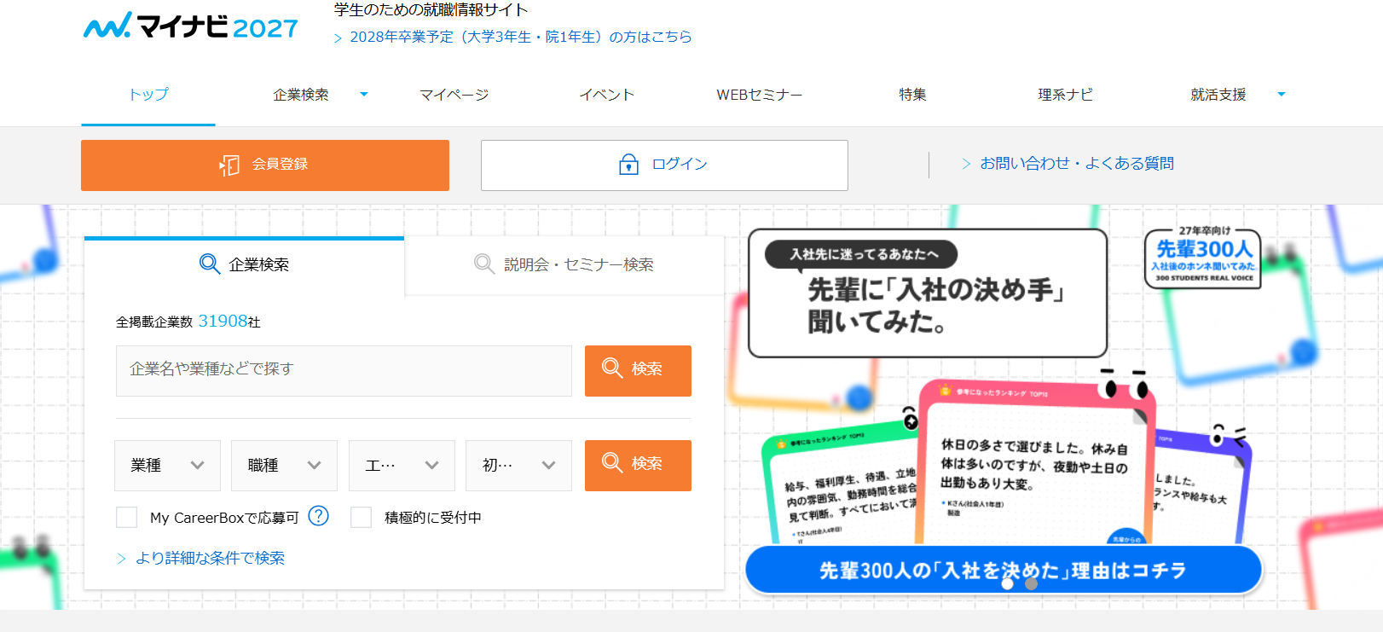Viewport: 1383px width, 632px height.
Task: Open the イベント navigation item
Action: click(606, 95)
